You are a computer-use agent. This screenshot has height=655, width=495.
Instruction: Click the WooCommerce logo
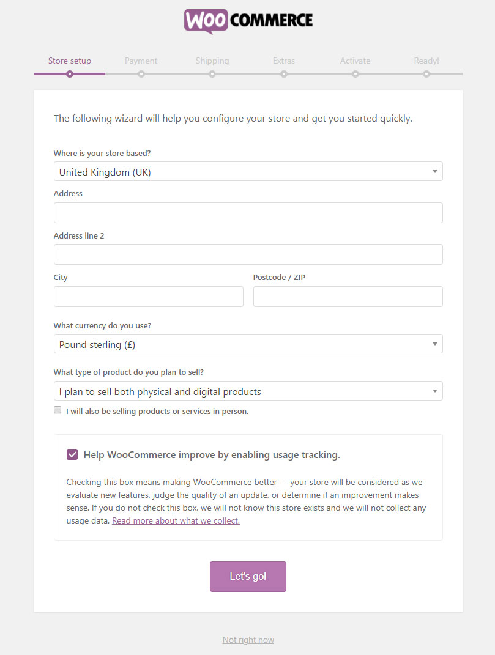tap(248, 21)
